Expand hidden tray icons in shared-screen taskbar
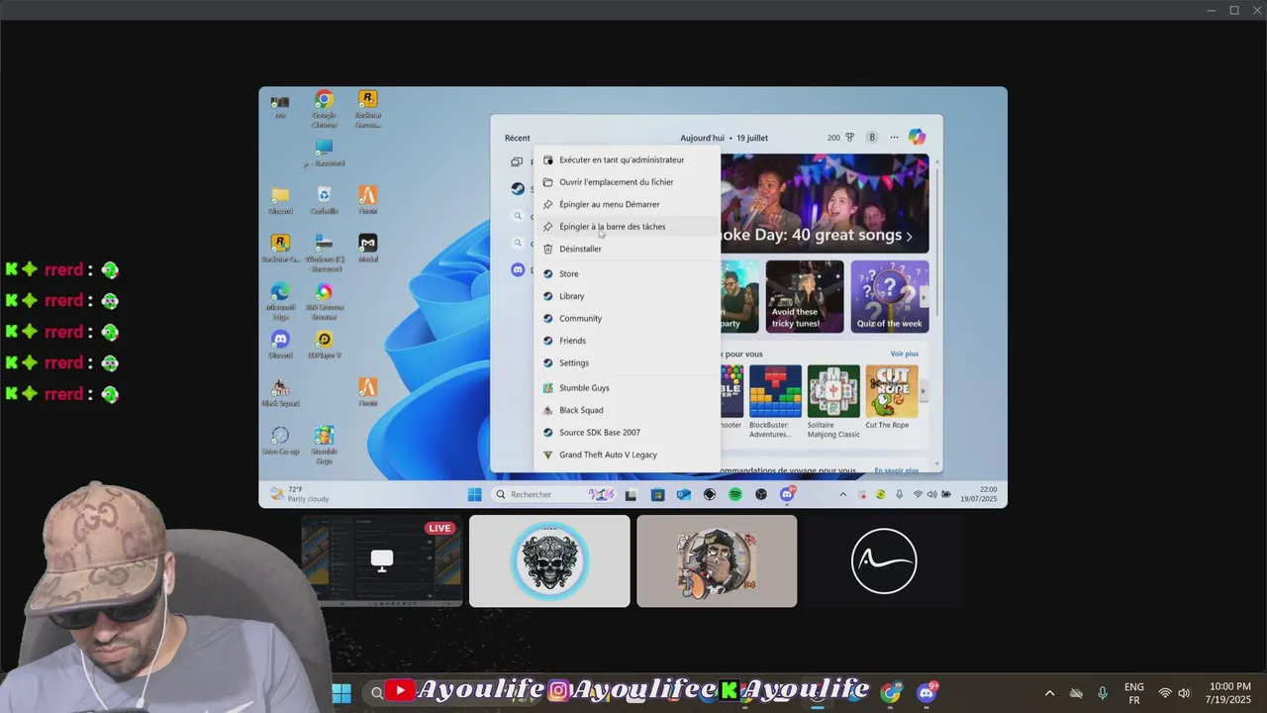Viewport: 1267px width, 713px height. pyautogui.click(x=843, y=494)
